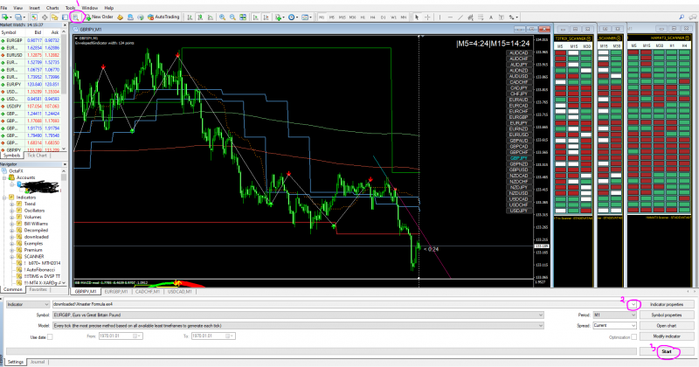Image resolution: width=699 pixels, height=367 pixels.
Task: Click the Start button in tester
Action: coord(667,351)
